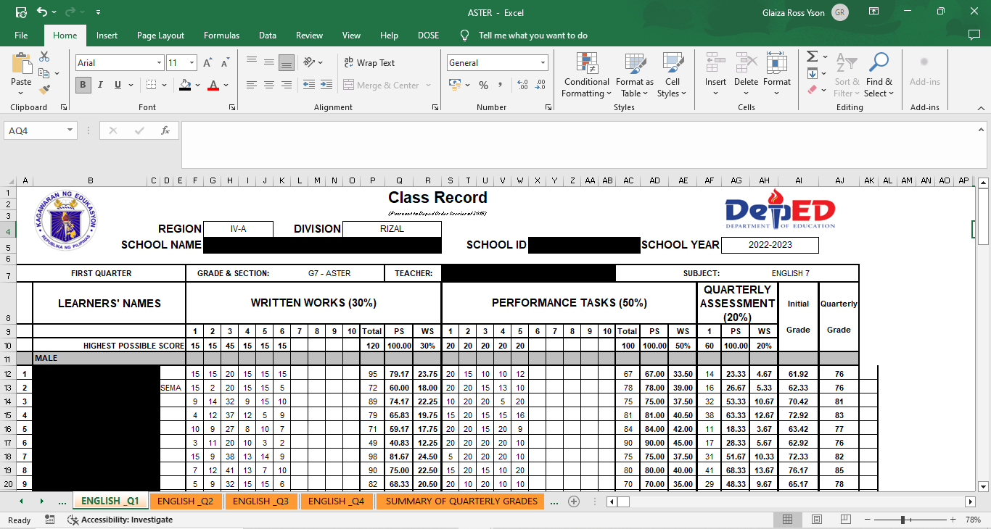This screenshot has height=529, width=991.
Task: Select the 2022-2023 school year cell
Action: (770, 245)
